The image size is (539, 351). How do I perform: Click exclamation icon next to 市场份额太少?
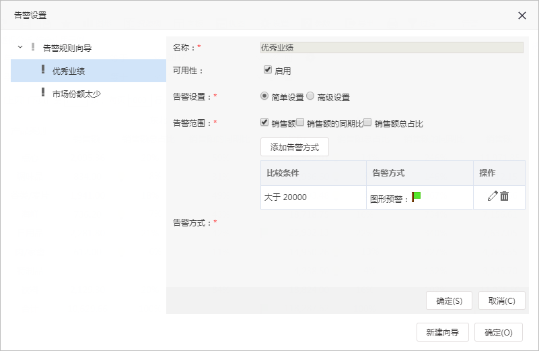[43, 92]
